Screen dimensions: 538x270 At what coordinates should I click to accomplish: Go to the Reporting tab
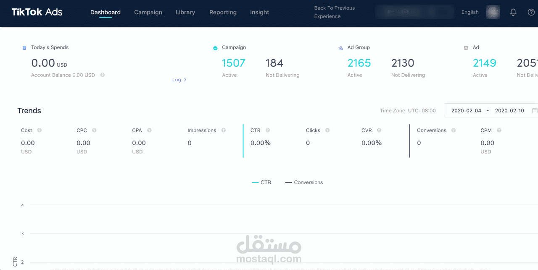(223, 12)
